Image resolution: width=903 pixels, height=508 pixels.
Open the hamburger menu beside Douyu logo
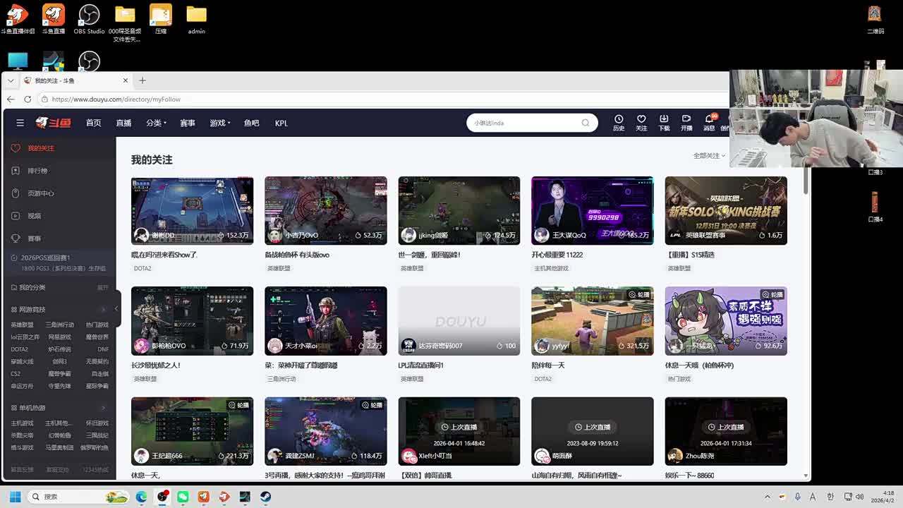pos(20,123)
